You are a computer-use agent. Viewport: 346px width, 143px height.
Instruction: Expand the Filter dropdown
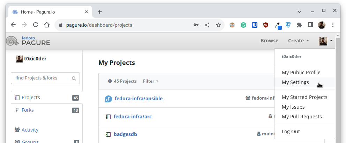[x=151, y=81]
